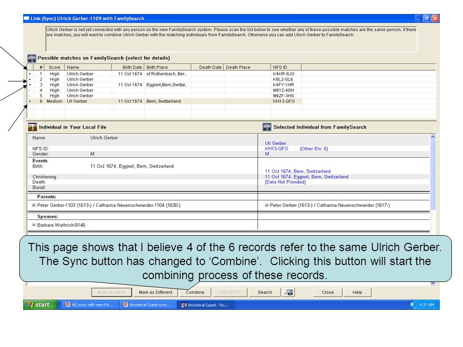The image size is (463, 347).
Task: Sort matches by Birth Date column header
Action: click(128, 67)
